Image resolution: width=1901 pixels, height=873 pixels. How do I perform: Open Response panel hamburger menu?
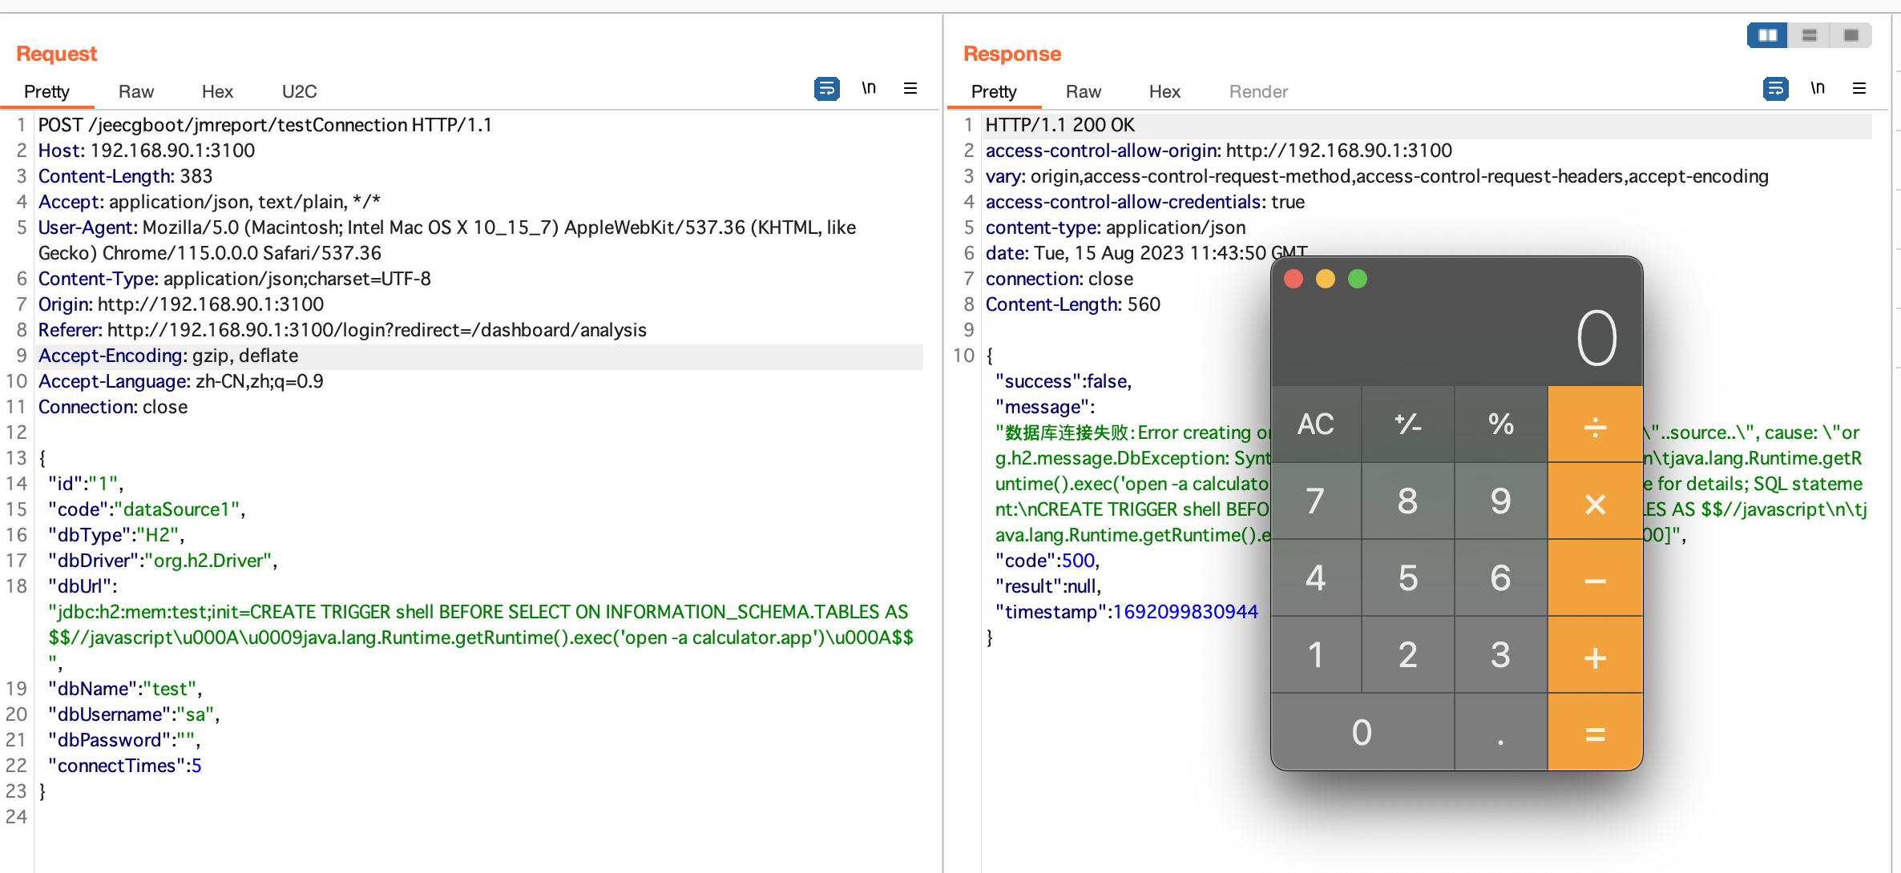click(x=1859, y=88)
